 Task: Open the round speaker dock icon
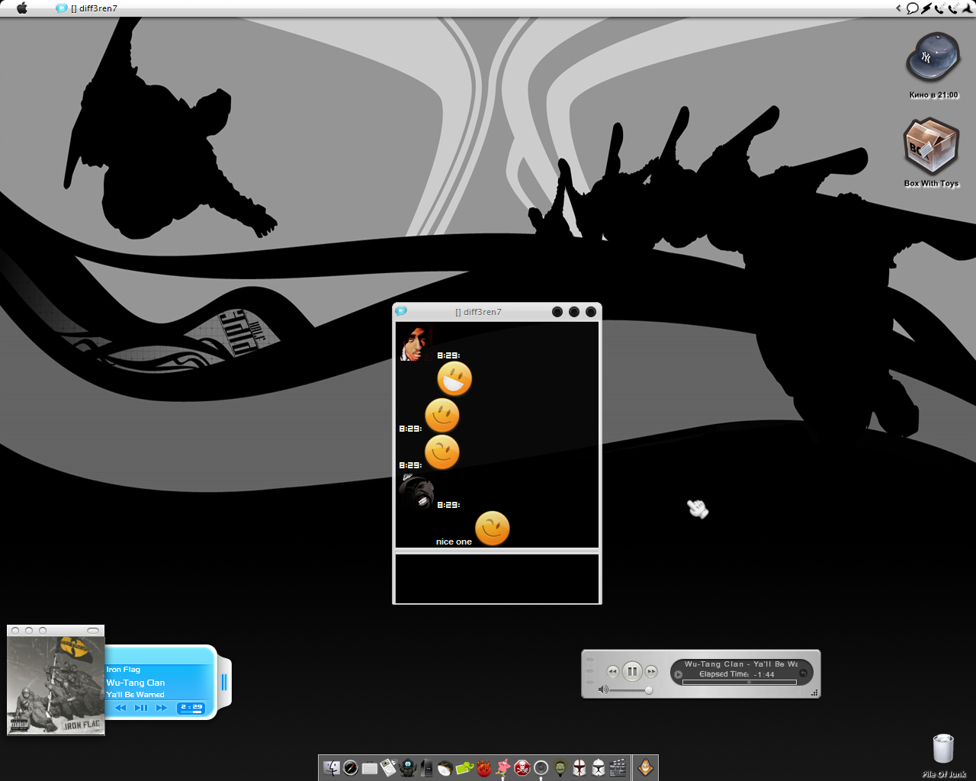(x=541, y=768)
